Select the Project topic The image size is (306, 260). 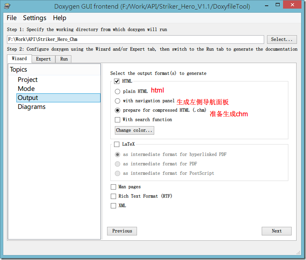[27, 80]
